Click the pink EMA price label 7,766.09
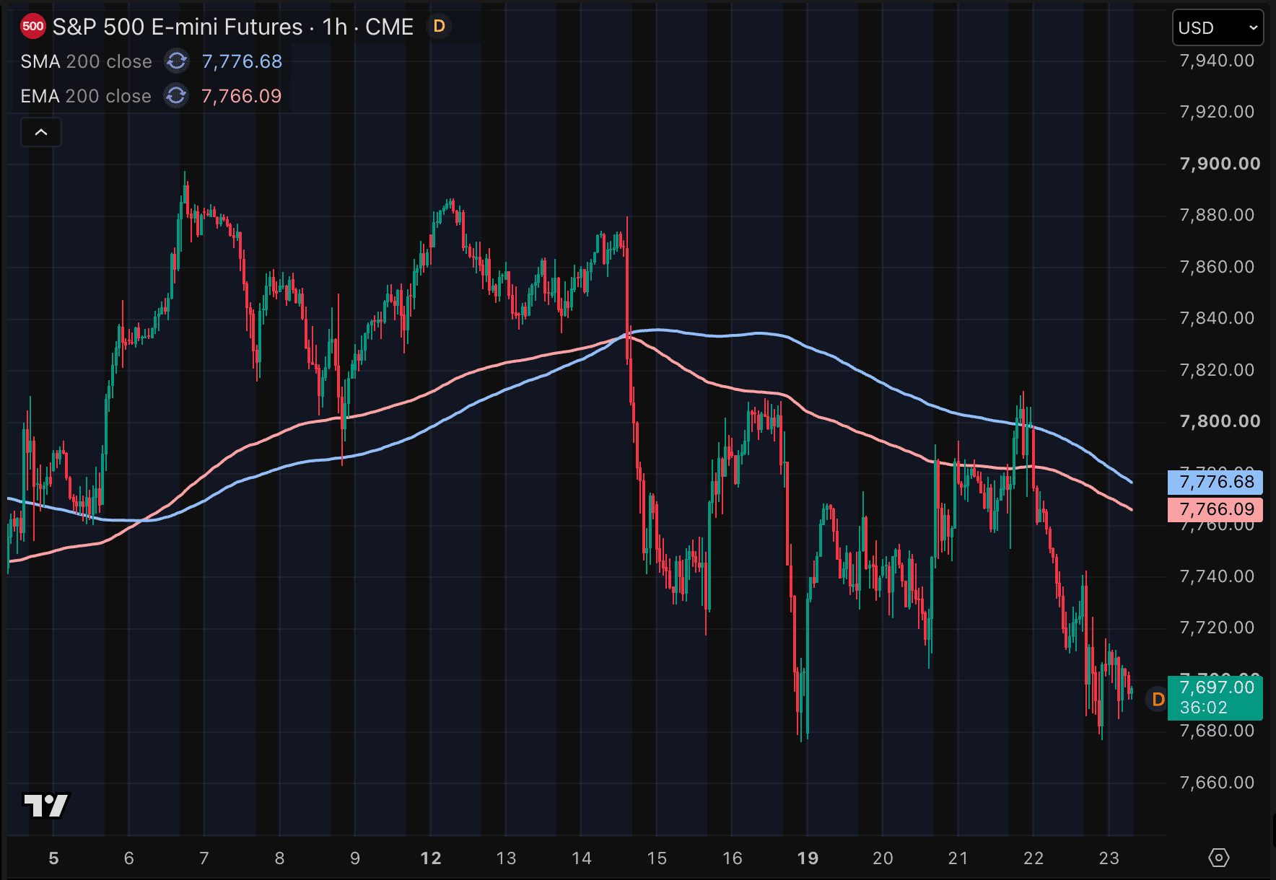Image resolution: width=1276 pixels, height=880 pixels. (1215, 509)
